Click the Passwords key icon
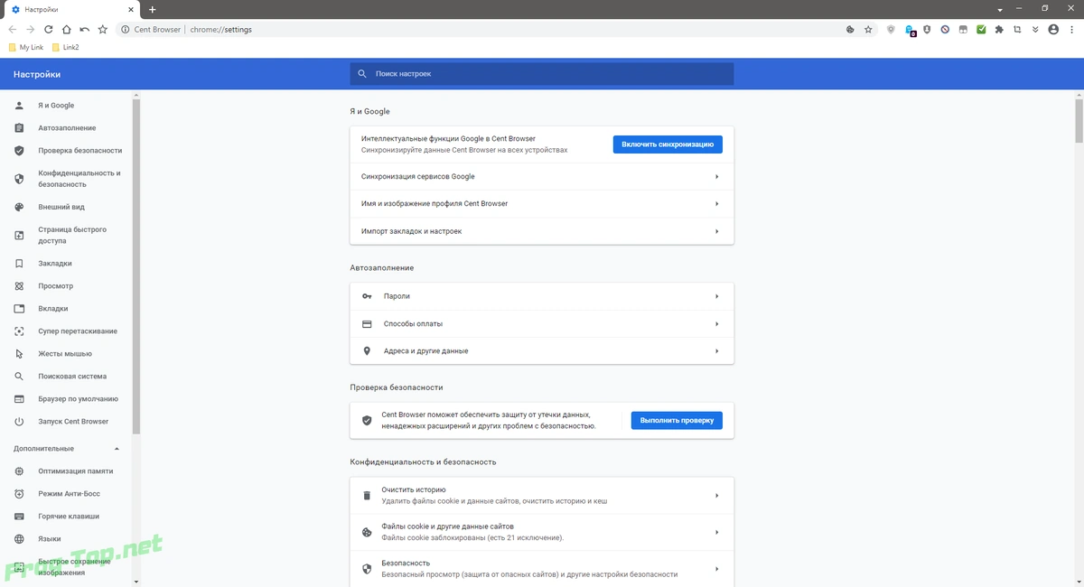This screenshot has width=1084, height=587. coord(367,296)
